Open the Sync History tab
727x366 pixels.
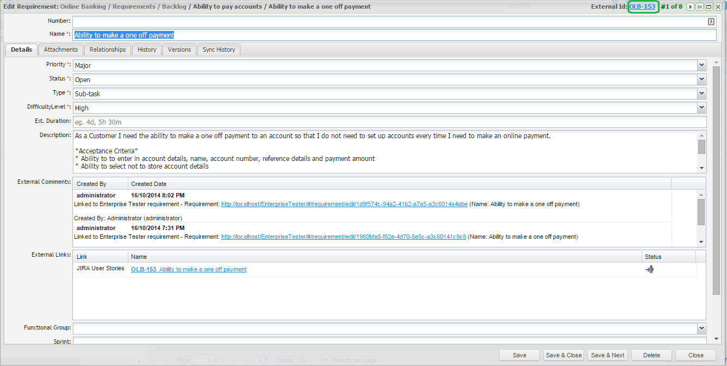(x=219, y=49)
